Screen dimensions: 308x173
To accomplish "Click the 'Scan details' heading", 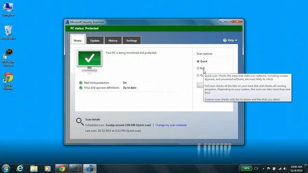I will click(x=92, y=119).
